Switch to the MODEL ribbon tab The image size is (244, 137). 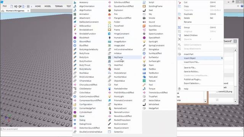coord(48,6)
